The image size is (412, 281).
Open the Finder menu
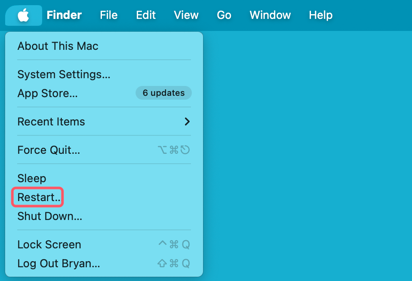[64, 15]
